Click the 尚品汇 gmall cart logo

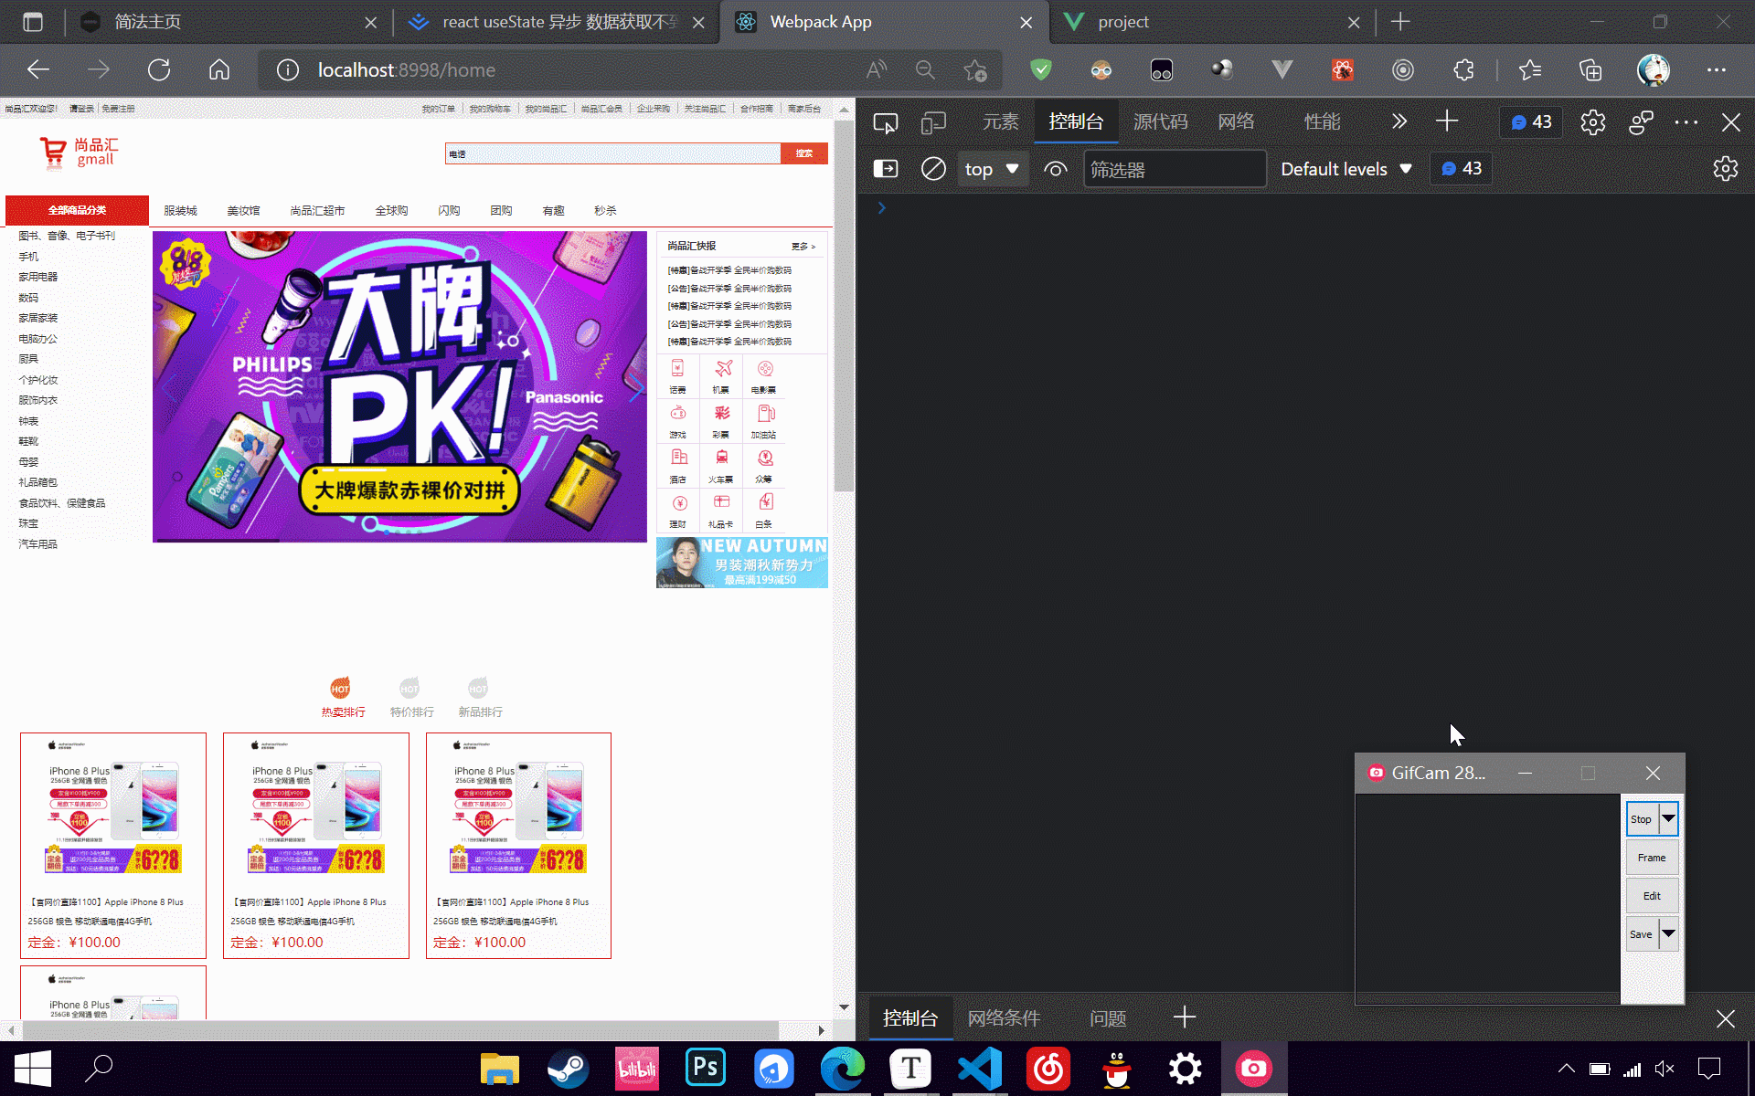77,153
